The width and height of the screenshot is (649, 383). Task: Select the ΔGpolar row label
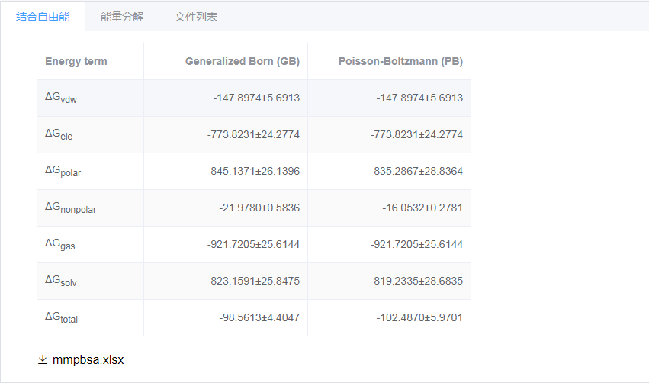[x=63, y=172]
